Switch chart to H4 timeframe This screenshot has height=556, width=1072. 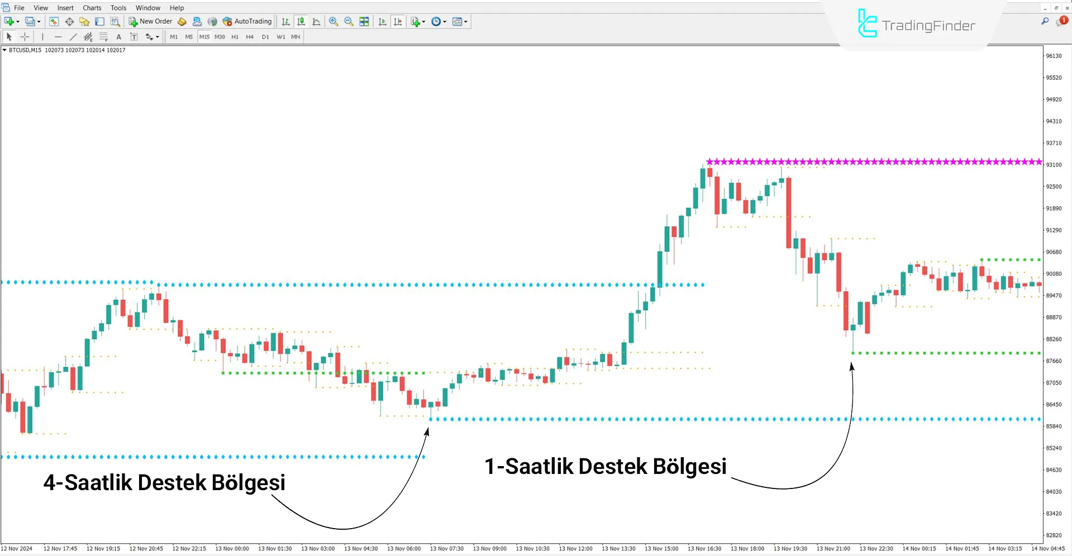(x=250, y=37)
